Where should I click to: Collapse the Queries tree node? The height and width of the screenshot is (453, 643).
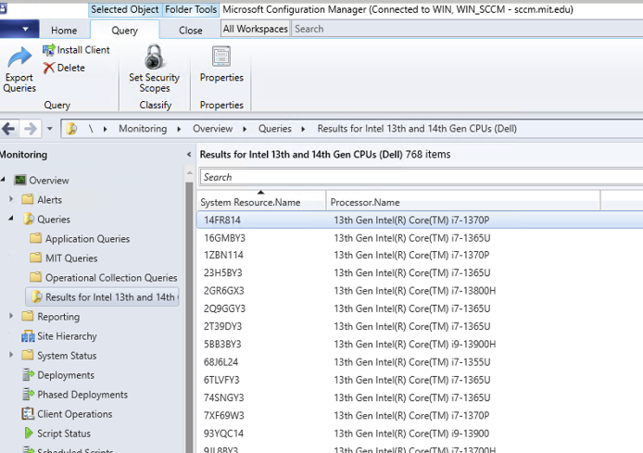11,219
